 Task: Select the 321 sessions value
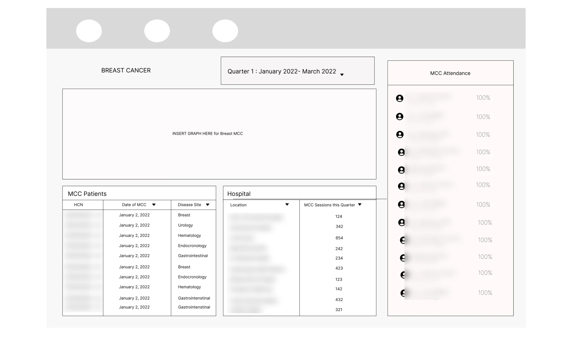(x=339, y=310)
